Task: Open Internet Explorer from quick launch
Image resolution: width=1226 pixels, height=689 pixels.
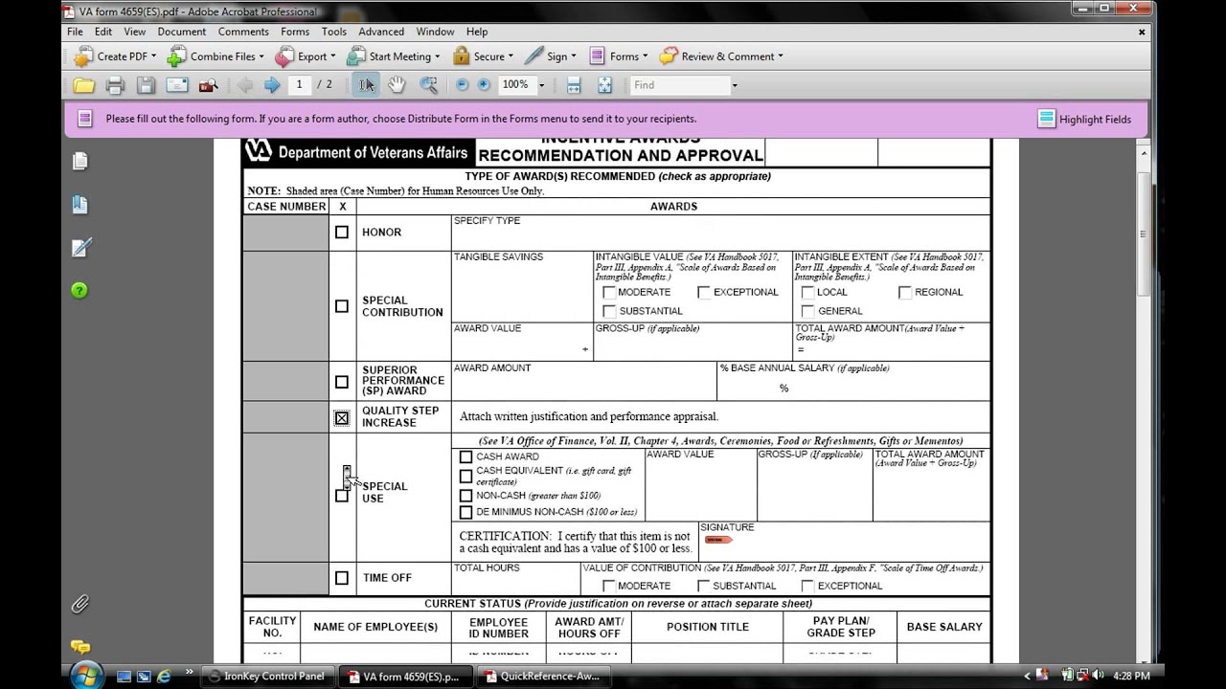Action: pos(164,676)
